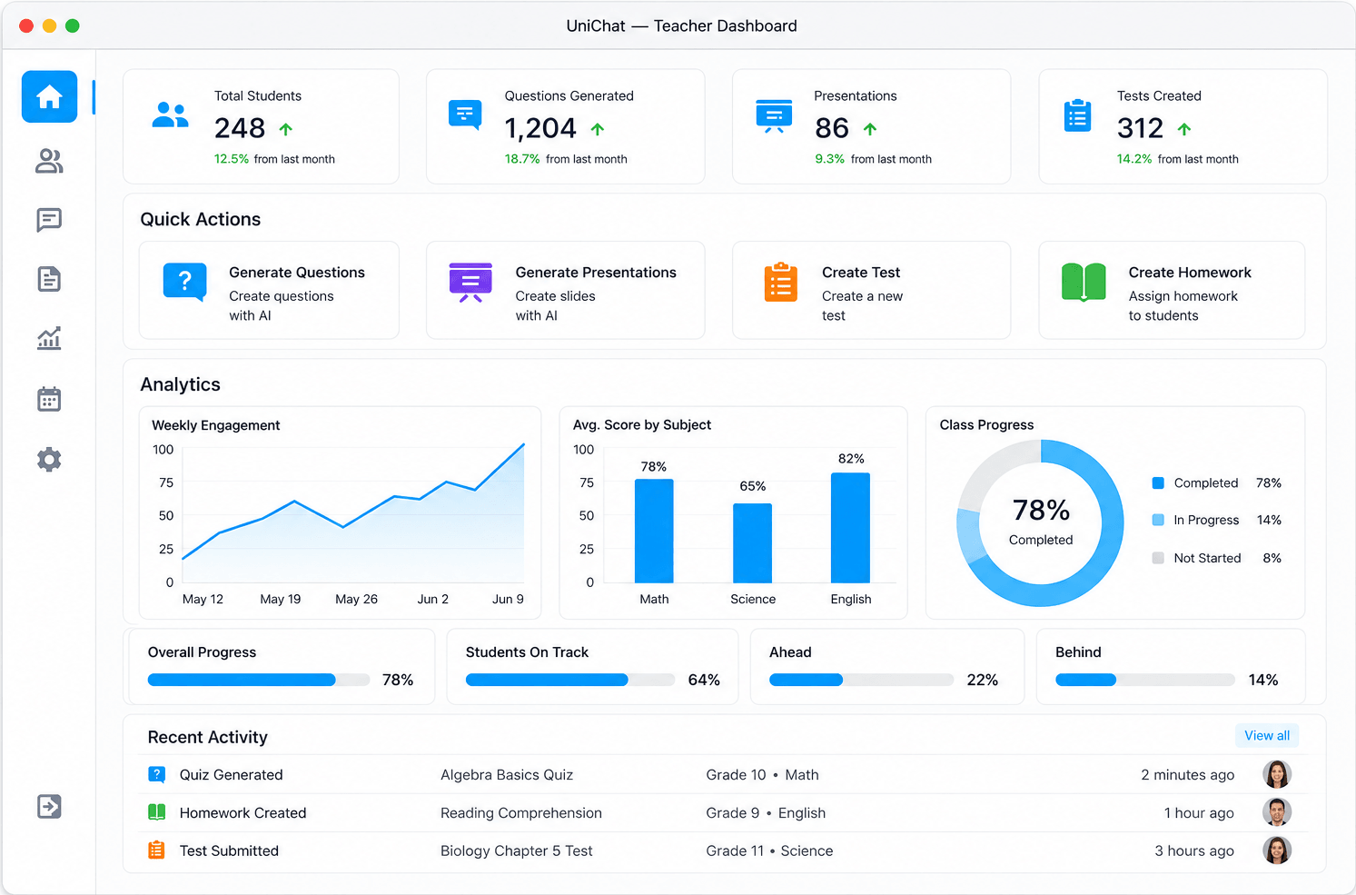
Task: Click View all in Recent Activity
Action: (1267, 736)
